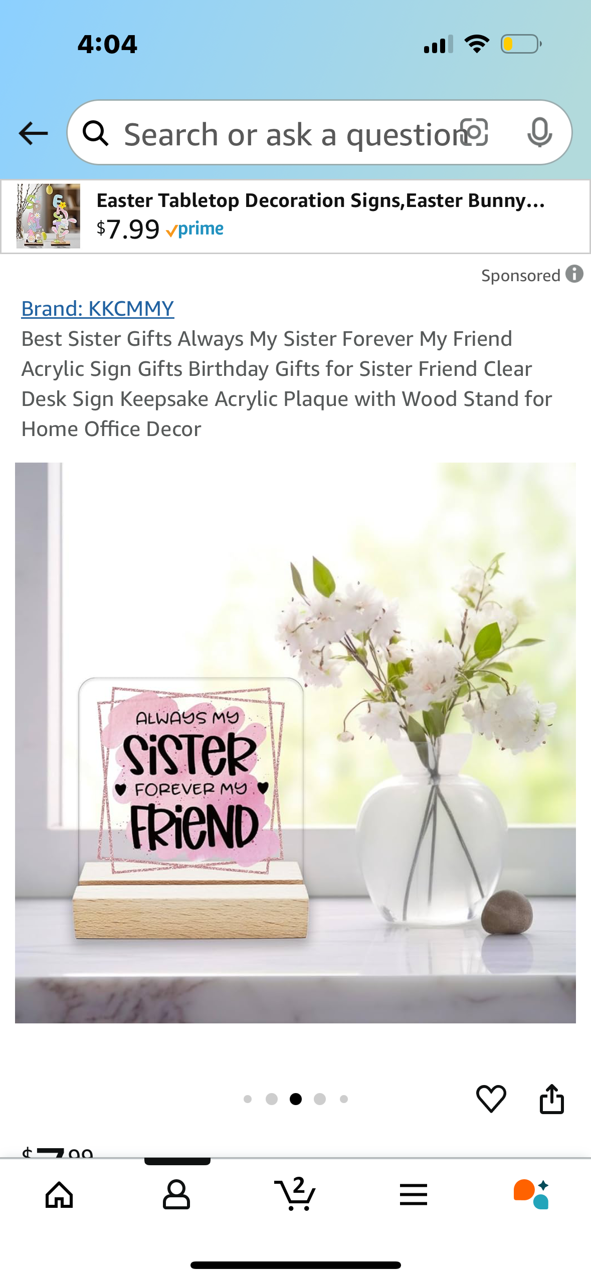Tap the sister sign product image
The width and height of the screenshot is (591, 1281).
pos(295,743)
